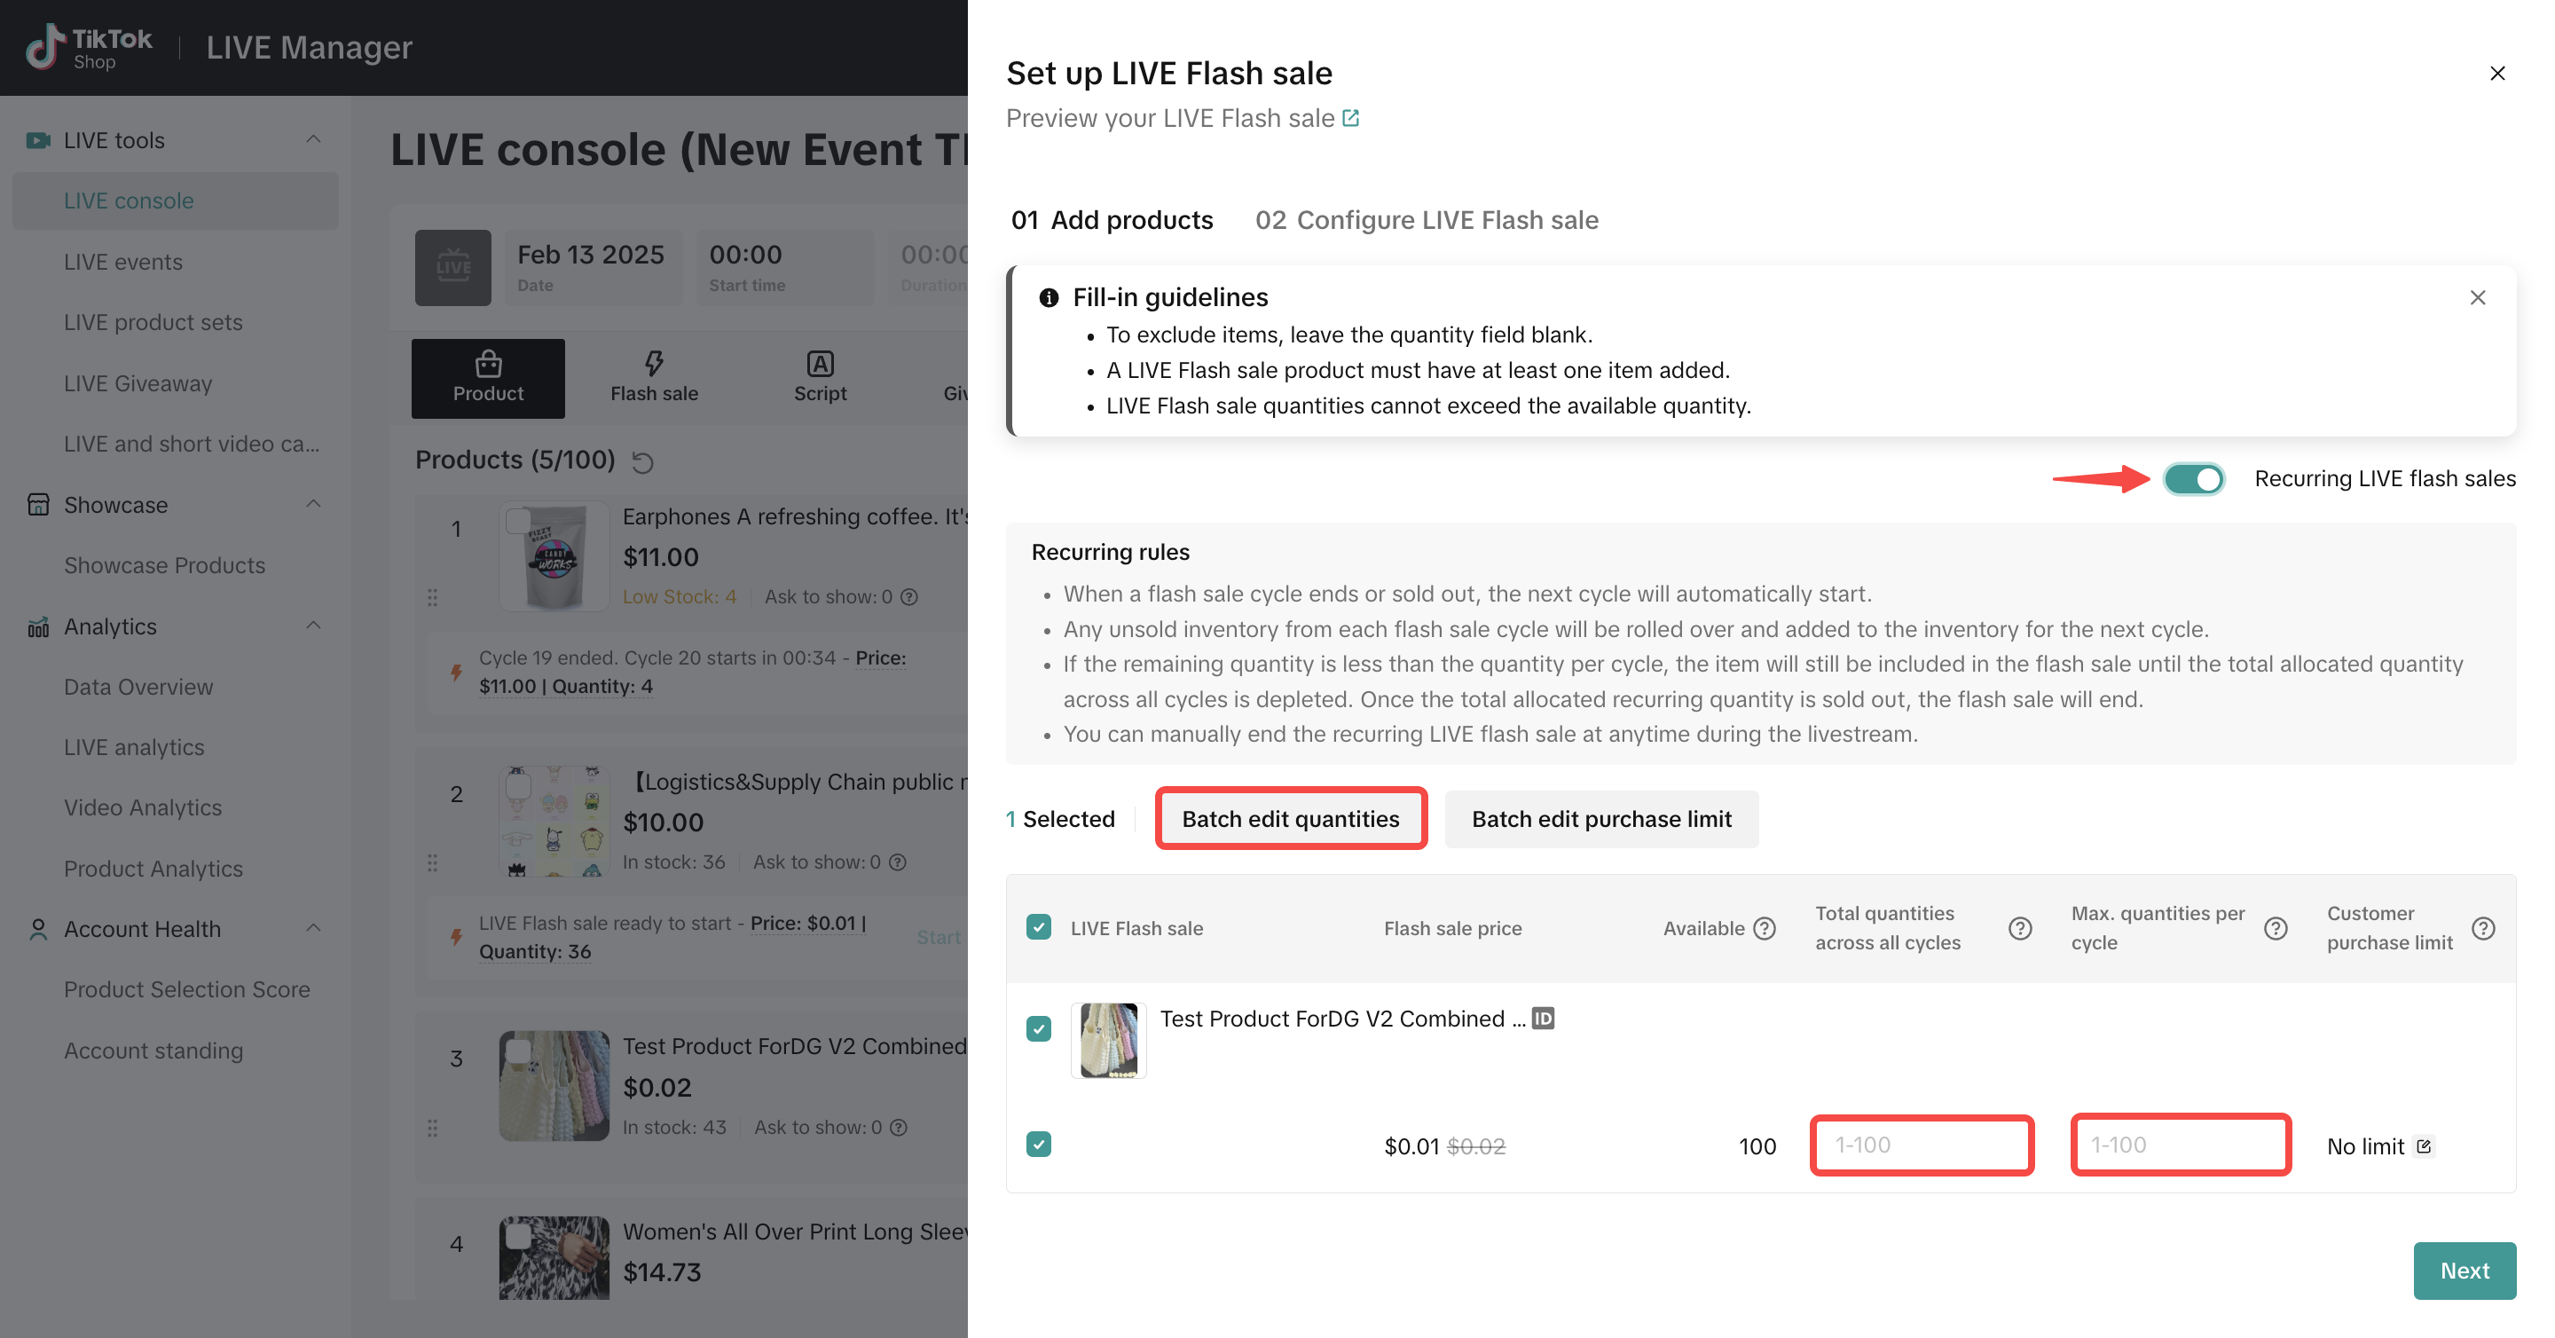
Task: Focus the Total quantities across all cycles input
Action: 1922,1145
